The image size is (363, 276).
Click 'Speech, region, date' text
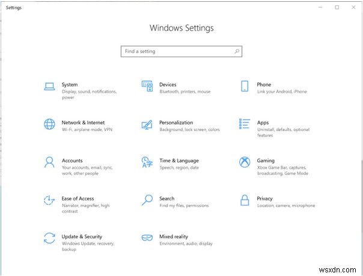click(x=179, y=168)
